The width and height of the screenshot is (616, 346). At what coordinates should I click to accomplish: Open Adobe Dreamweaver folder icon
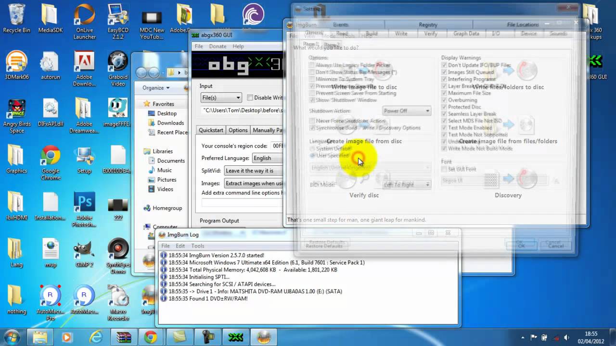(x=84, y=116)
